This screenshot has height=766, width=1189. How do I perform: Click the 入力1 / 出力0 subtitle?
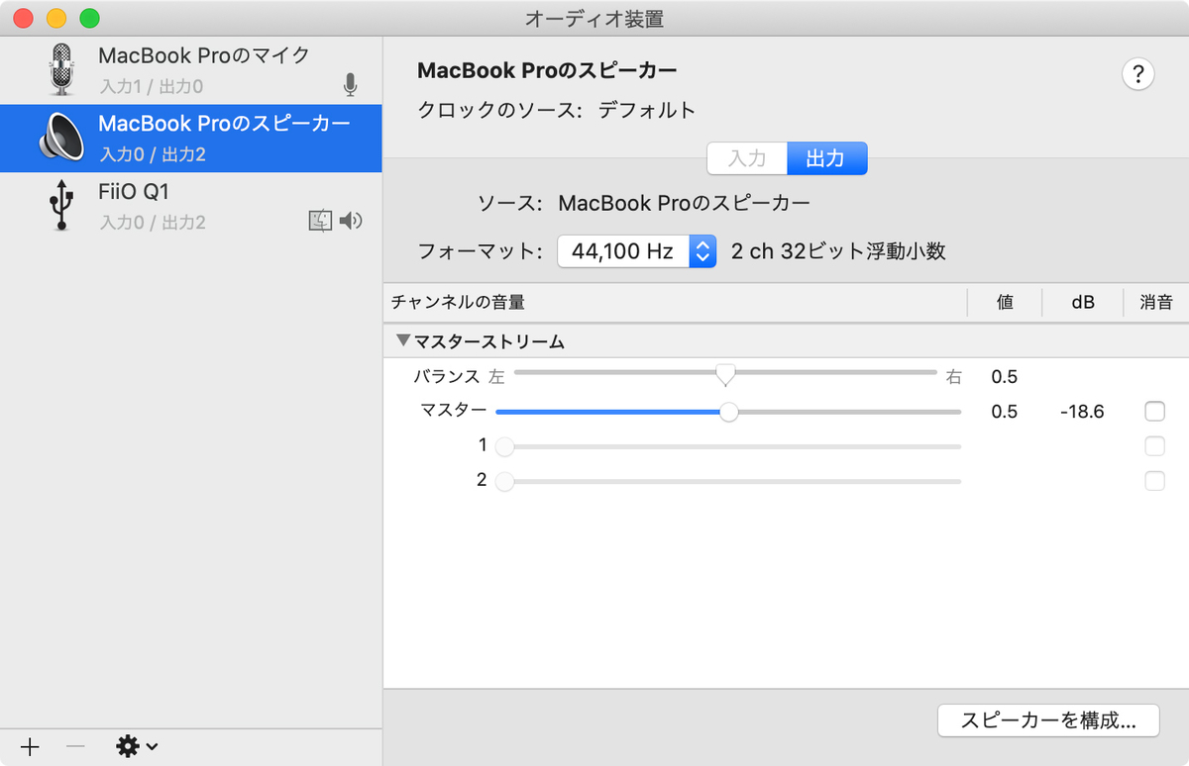click(152, 87)
